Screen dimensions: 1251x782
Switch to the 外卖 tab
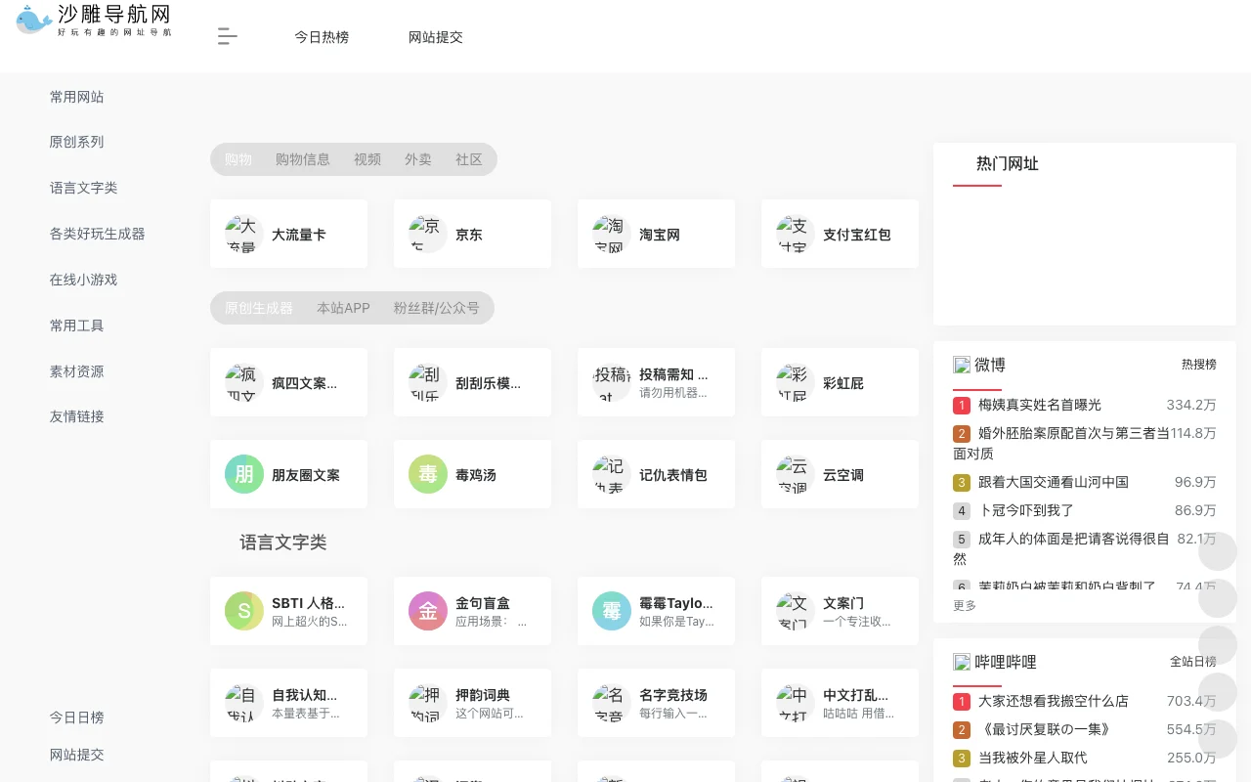click(418, 159)
